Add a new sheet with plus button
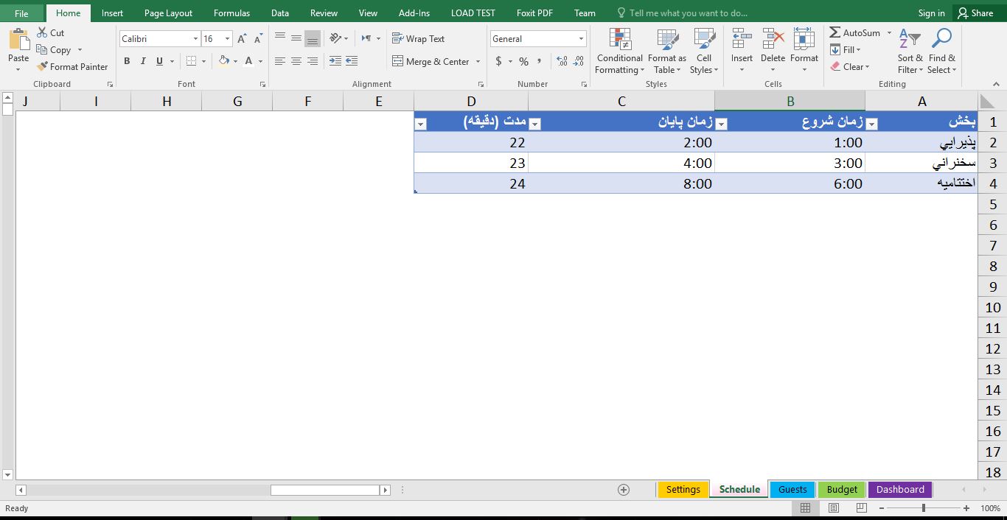 pos(624,490)
